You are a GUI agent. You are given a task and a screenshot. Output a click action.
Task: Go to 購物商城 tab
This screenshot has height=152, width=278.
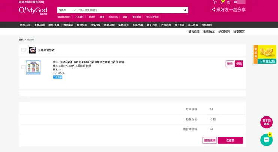tap(194, 32)
